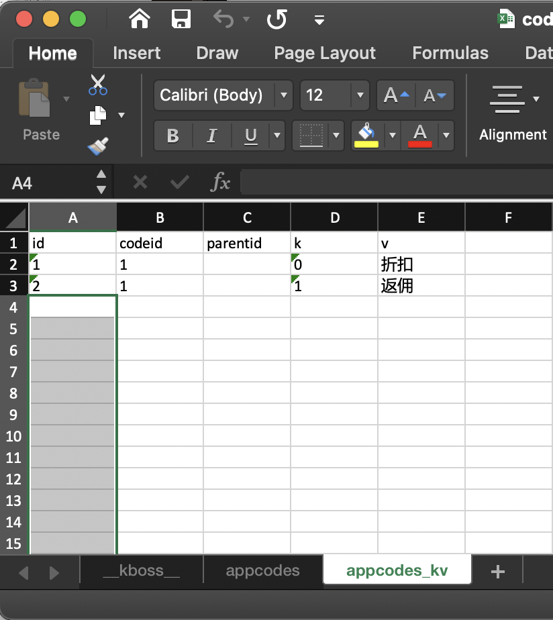Select all cells with the corner triangle
553x620 pixels.
point(15,217)
